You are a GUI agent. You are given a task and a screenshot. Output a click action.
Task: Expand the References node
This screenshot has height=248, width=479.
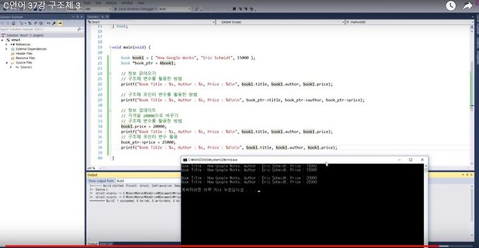(x=7, y=44)
